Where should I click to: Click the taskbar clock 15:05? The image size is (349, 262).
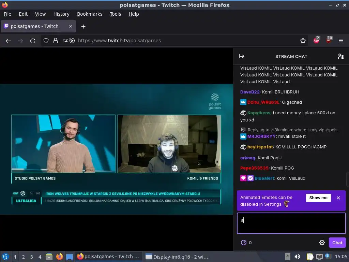(341, 257)
